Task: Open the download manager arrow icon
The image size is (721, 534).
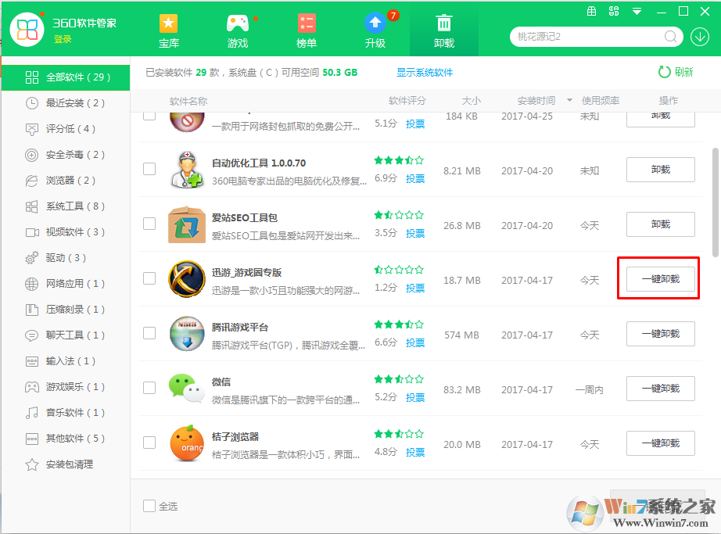Action: click(x=699, y=36)
